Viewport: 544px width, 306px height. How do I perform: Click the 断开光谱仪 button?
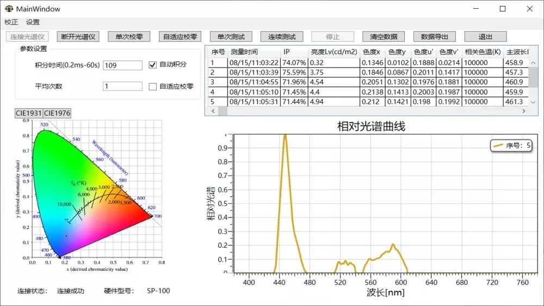(78, 37)
